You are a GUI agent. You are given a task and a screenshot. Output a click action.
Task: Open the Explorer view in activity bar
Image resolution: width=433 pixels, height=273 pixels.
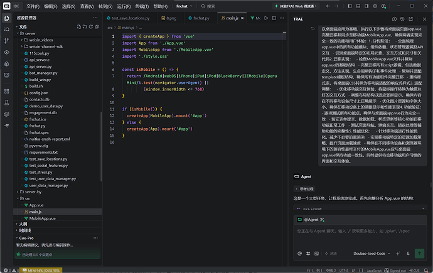pyautogui.click(x=7, y=18)
